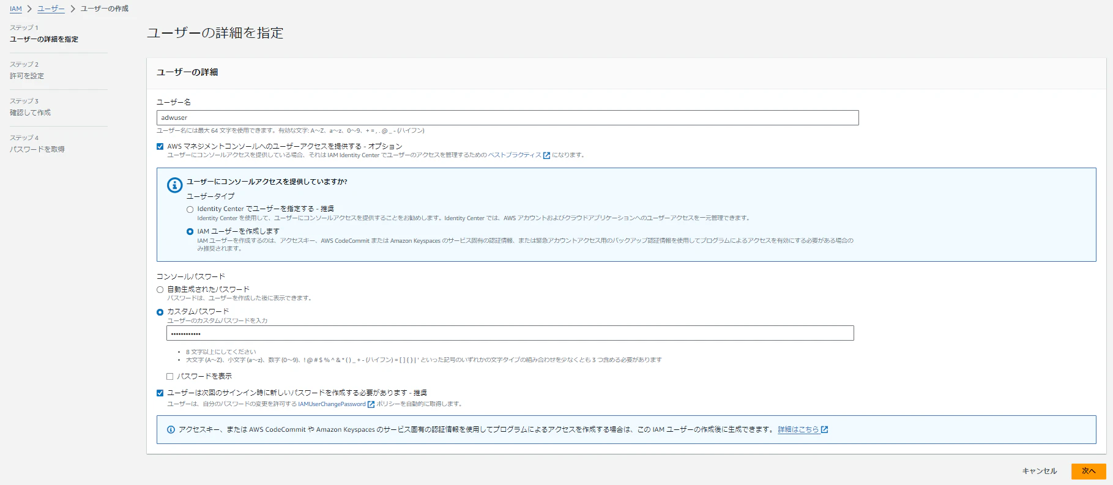Click the custom password input field
Screen dimensions: 1113x485
(x=510, y=333)
